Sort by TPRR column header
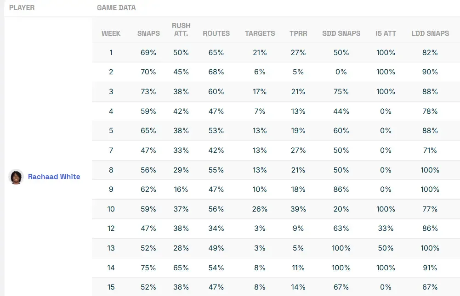This screenshot has width=460, height=296. coord(298,34)
